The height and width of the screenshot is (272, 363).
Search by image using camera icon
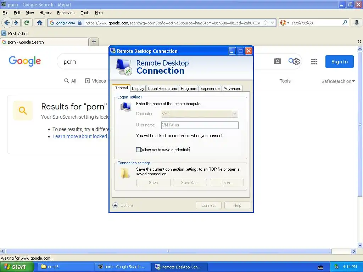[277, 61]
